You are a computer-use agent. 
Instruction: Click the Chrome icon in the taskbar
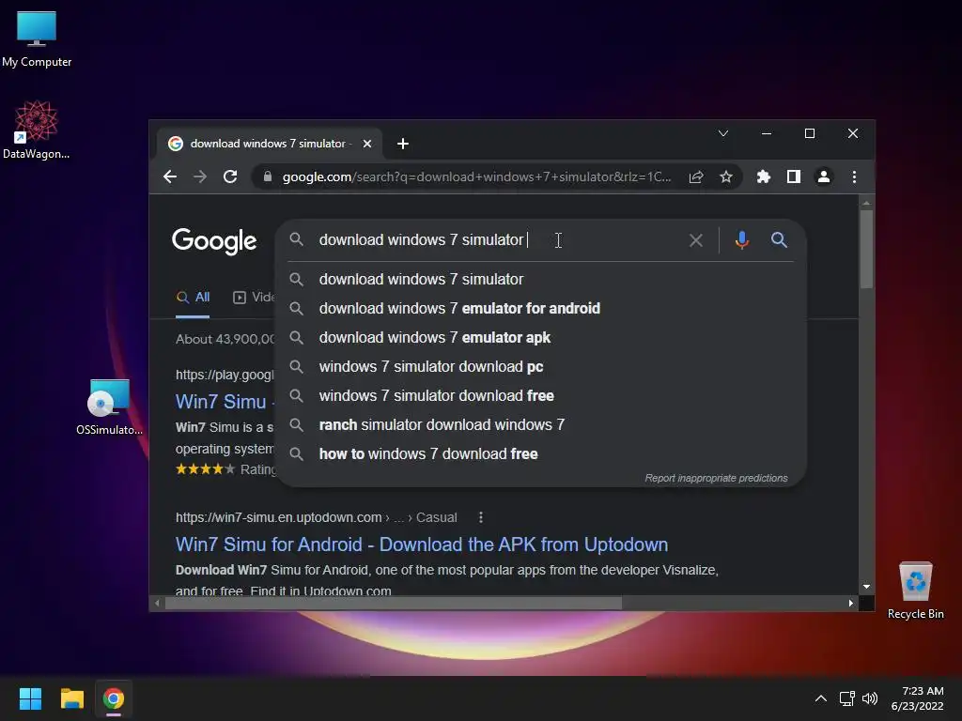point(114,698)
